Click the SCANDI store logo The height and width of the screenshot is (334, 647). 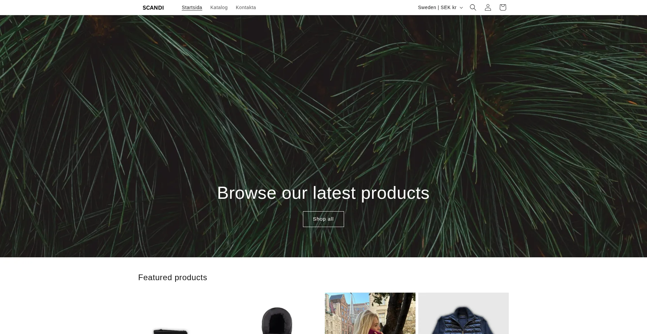pyautogui.click(x=153, y=8)
